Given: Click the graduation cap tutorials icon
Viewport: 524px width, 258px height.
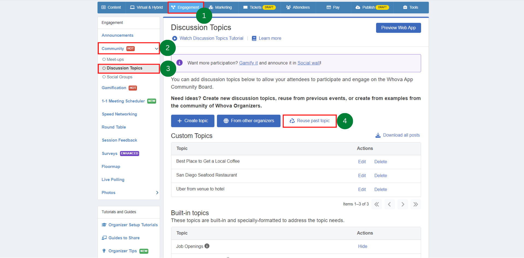Looking at the screenshot, I should point(104,225).
